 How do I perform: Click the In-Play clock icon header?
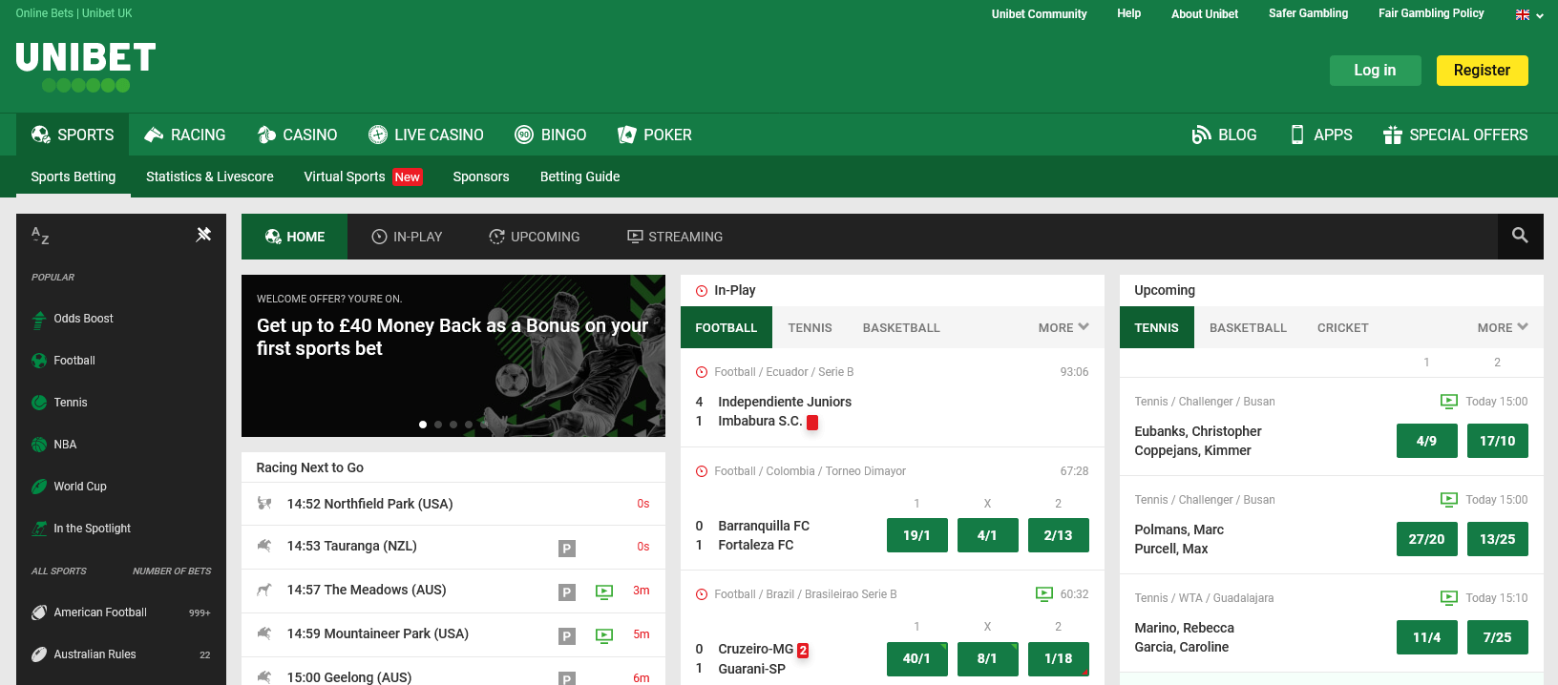[x=702, y=291]
